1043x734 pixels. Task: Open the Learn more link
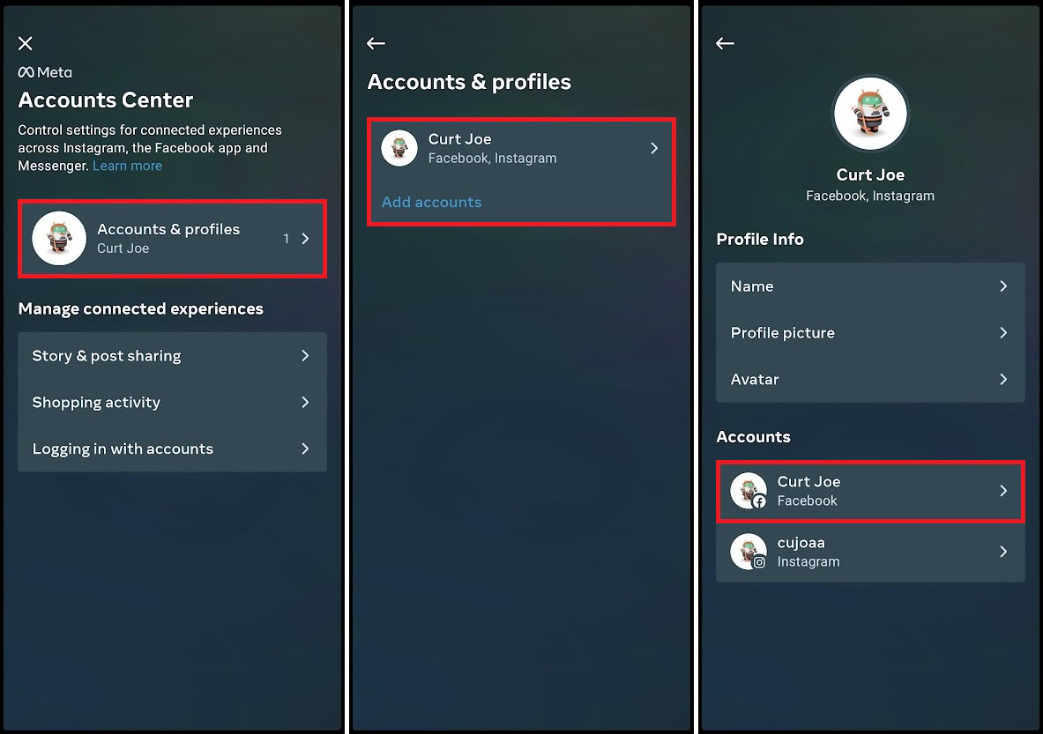click(x=127, y=166)
